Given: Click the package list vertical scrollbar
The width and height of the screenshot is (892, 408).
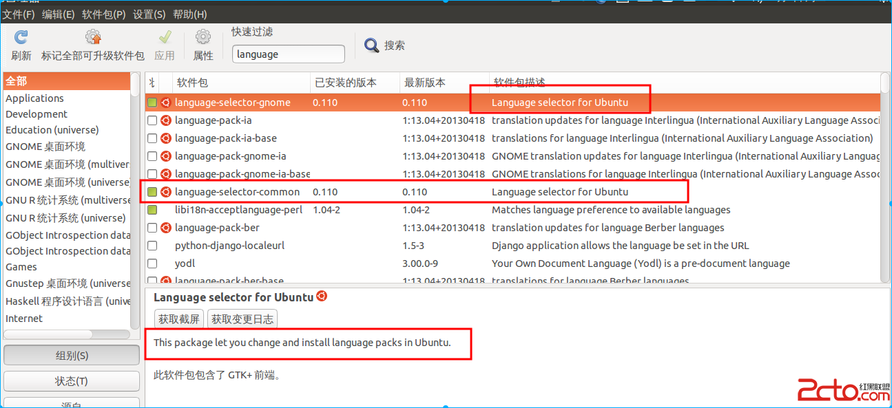Looking at the screenshot, I should [885, 178].
